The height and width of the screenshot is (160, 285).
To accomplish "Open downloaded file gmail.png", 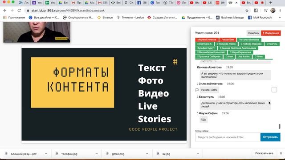I will coord(118,154).
